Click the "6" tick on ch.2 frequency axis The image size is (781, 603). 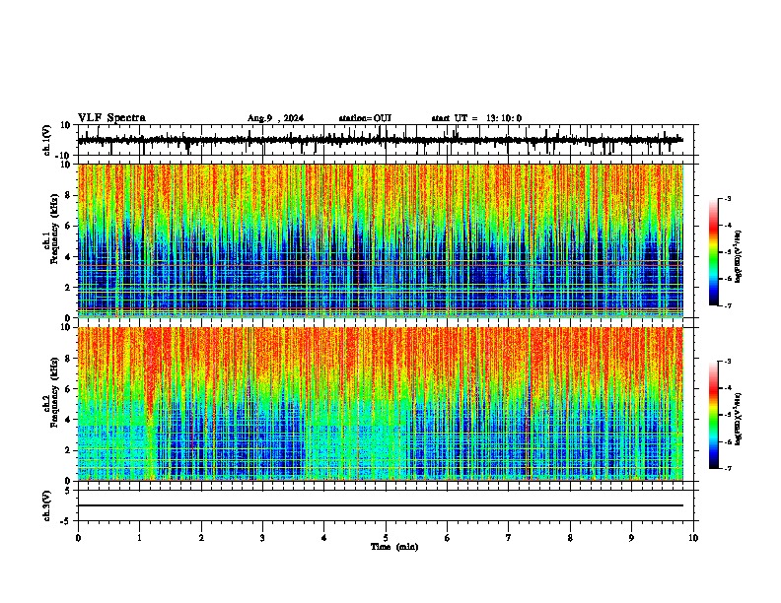tap(69, 389)
